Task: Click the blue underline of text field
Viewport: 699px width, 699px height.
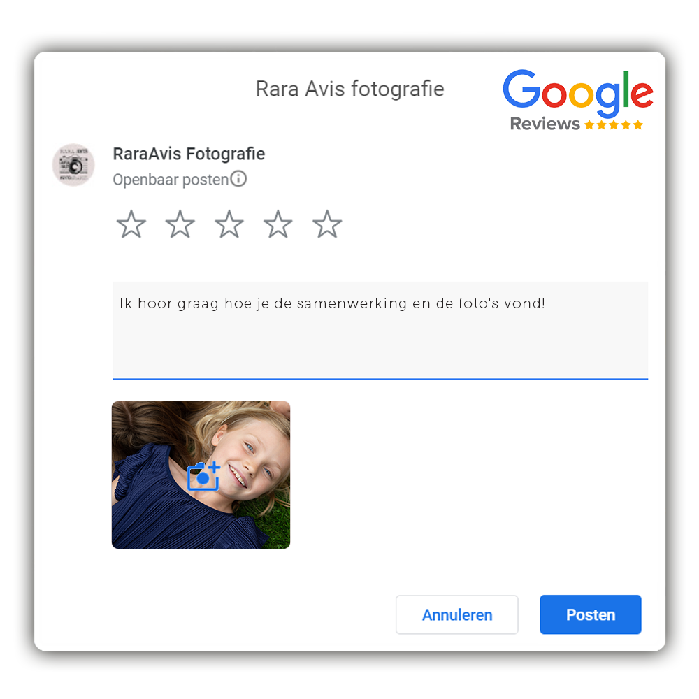Action: tap(380, 379)
